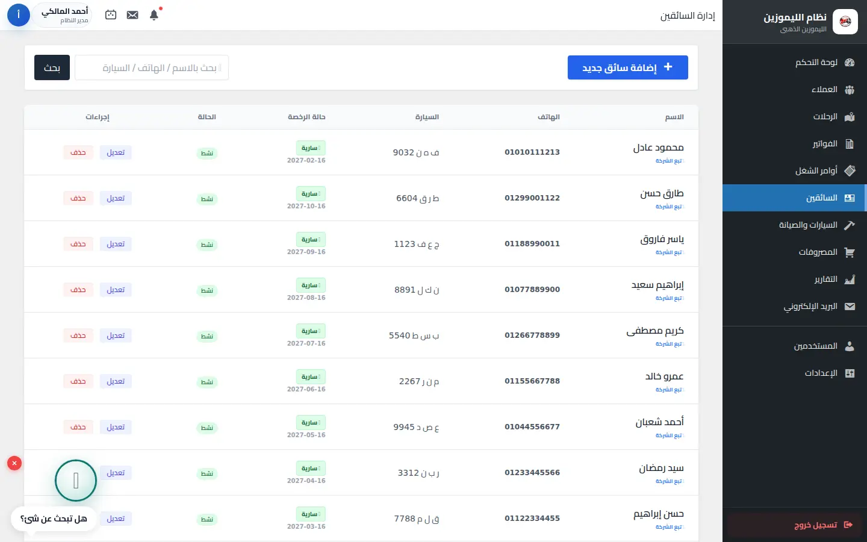Click the settings icon in sidebar
Viewport: 867px width, 542px height.
pos(850,373)
